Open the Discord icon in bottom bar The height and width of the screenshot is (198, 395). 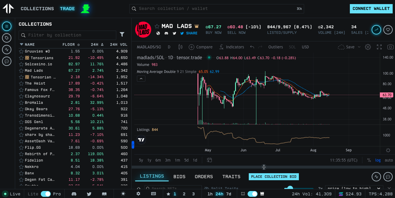[74, 194]
